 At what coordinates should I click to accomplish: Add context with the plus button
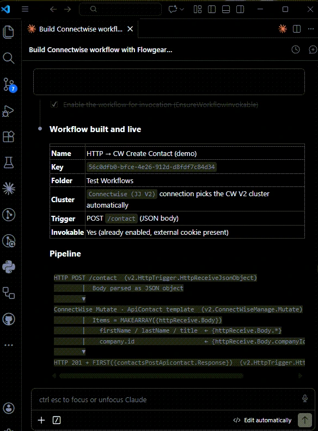(x=41, y=420)
